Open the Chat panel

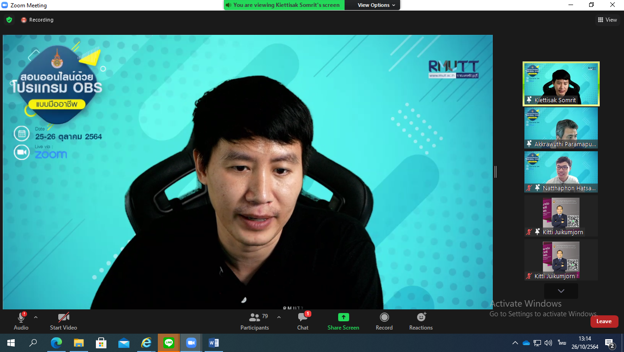click(303, 321)
